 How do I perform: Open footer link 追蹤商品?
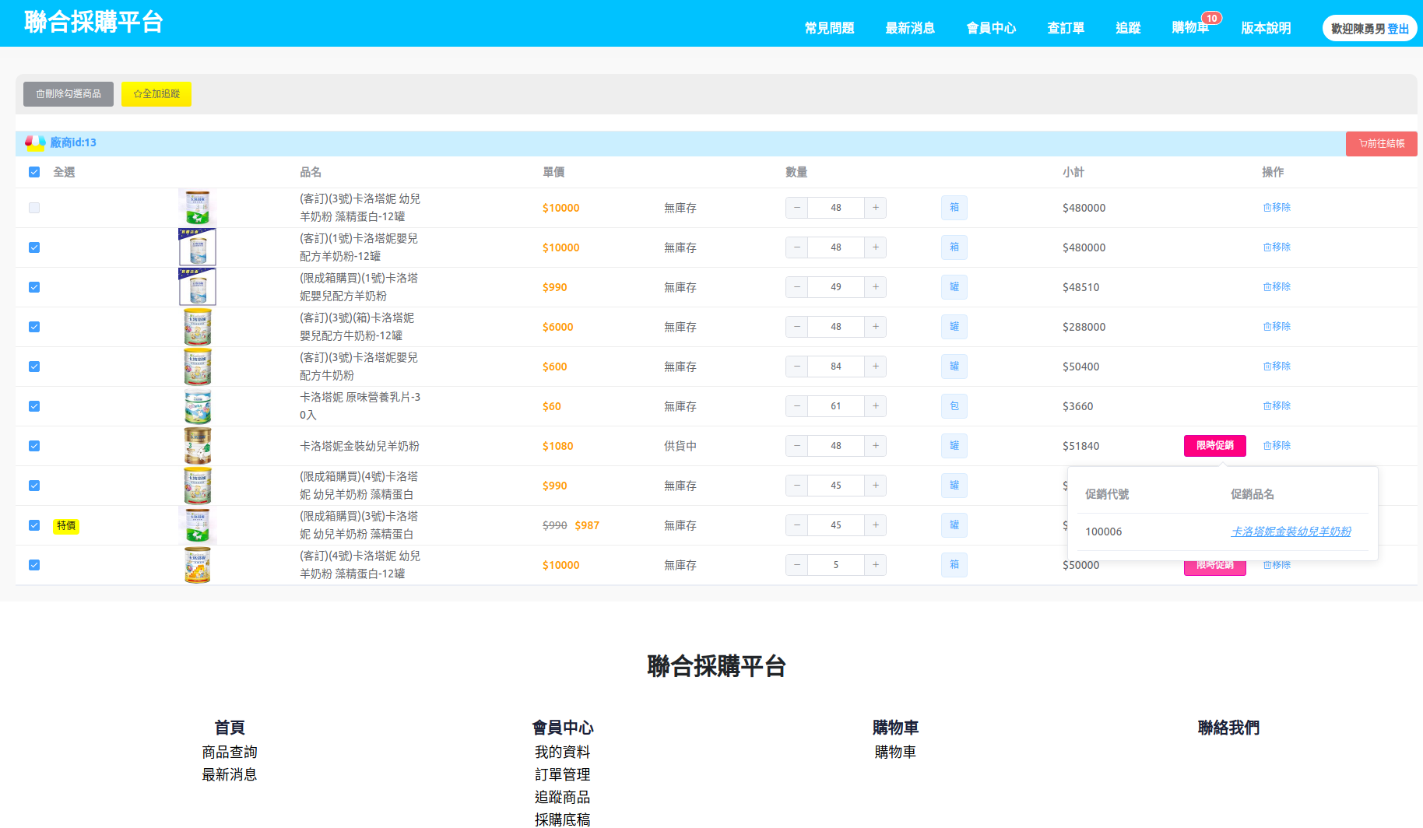pos(562,797)
